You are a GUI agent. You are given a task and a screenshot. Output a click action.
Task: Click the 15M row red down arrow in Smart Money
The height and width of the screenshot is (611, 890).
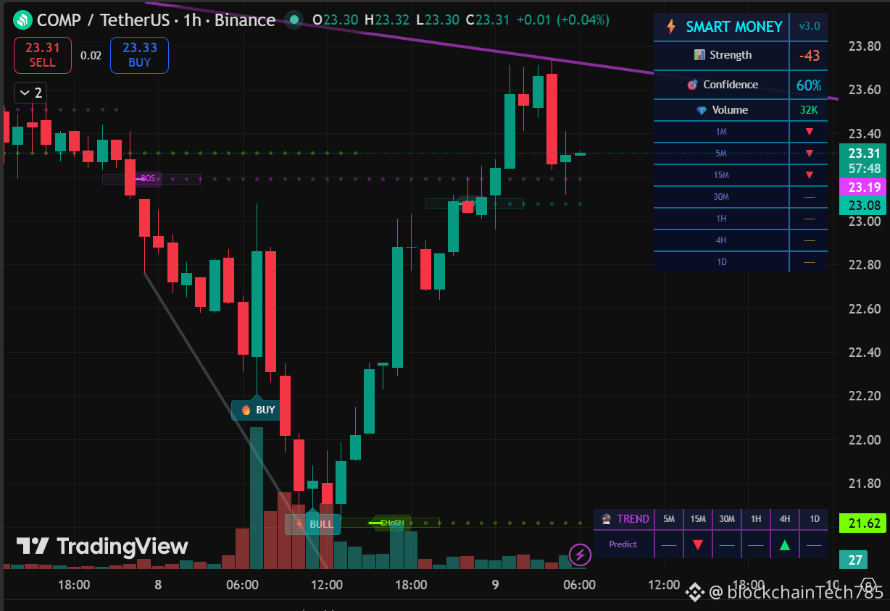pyautogui.click(x=810, y=175)
